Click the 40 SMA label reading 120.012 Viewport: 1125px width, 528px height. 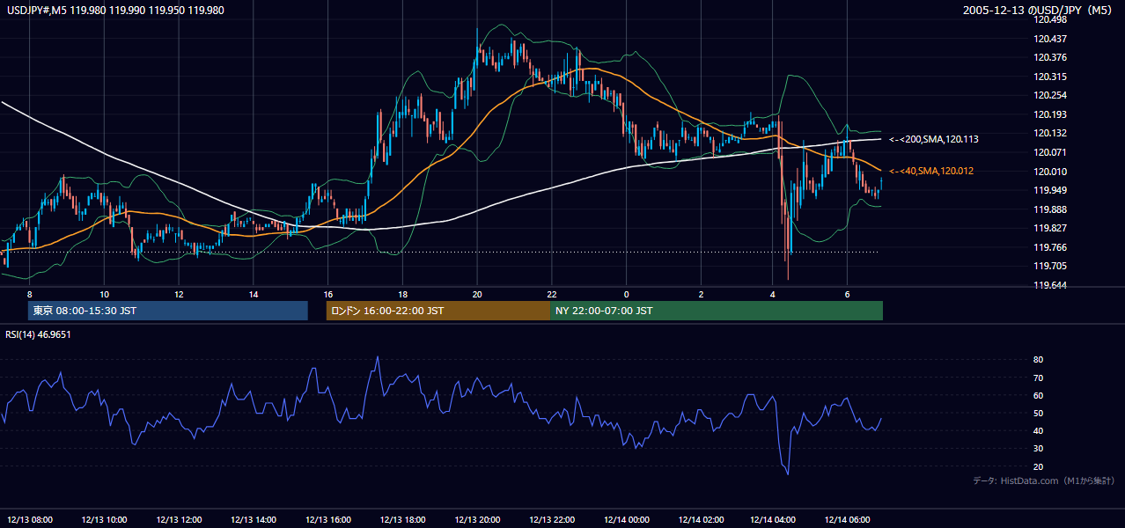pyautogui.click(x=931, y=171)
